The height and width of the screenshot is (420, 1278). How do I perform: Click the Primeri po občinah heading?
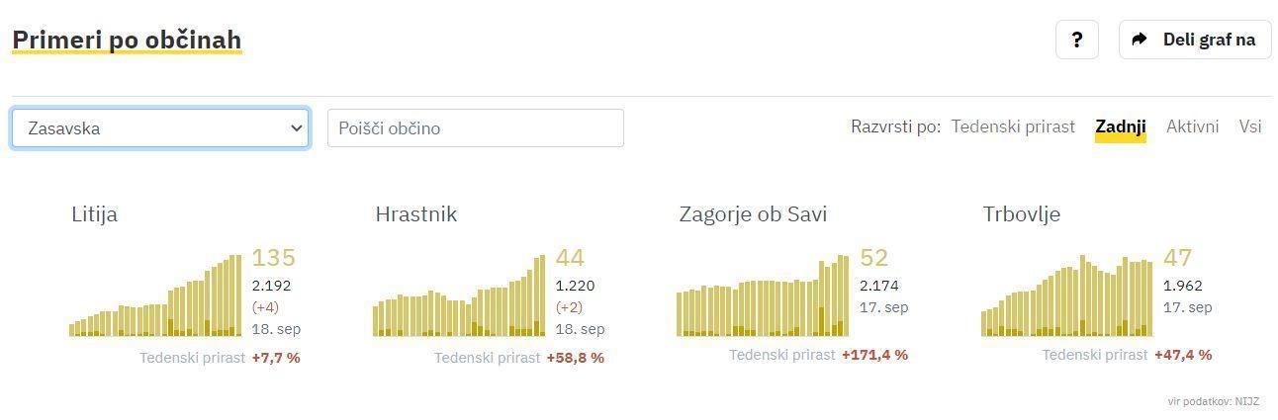point(127,40)
